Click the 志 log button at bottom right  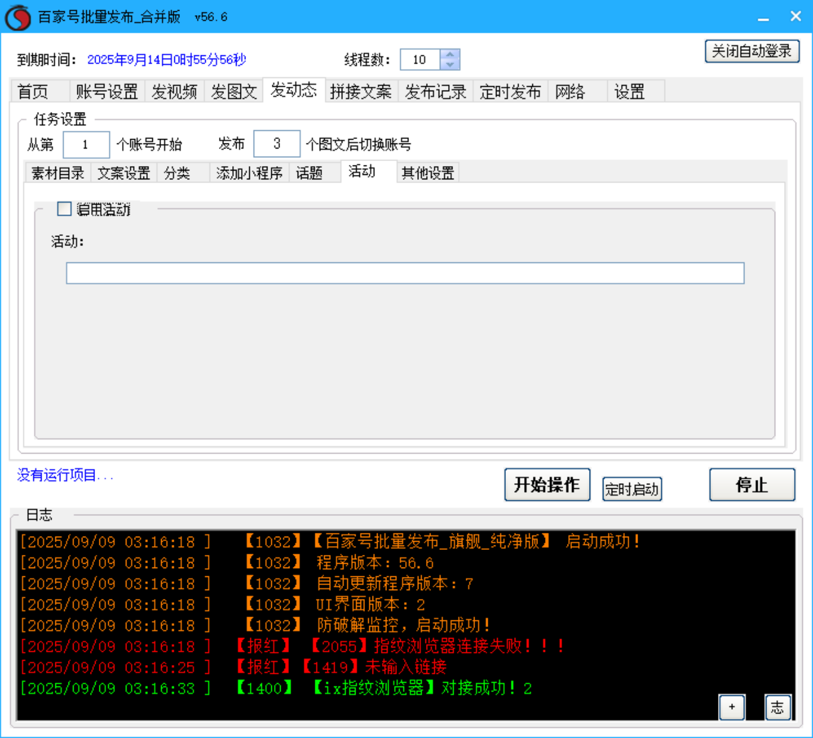(x=778, y=707)
